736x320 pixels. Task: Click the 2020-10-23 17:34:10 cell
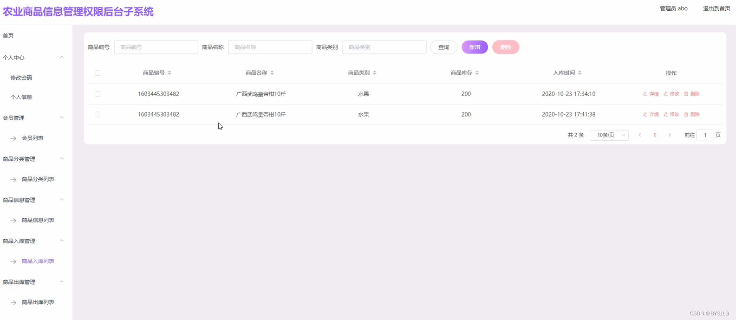pos(568,94)
